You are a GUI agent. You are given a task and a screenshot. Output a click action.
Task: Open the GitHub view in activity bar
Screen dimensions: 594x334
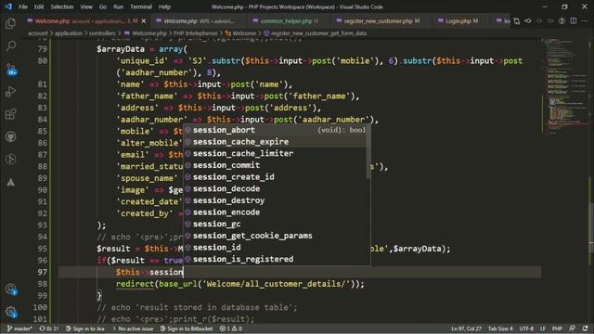pyautogui.click(x=10, y=136)
